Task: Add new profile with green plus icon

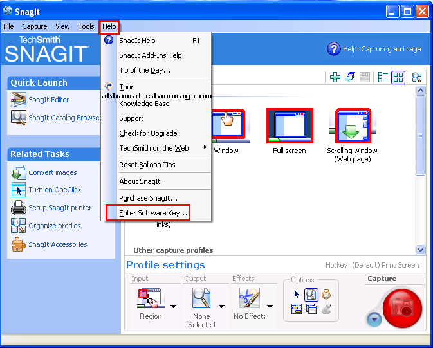Action: click(x=335, y=77)
